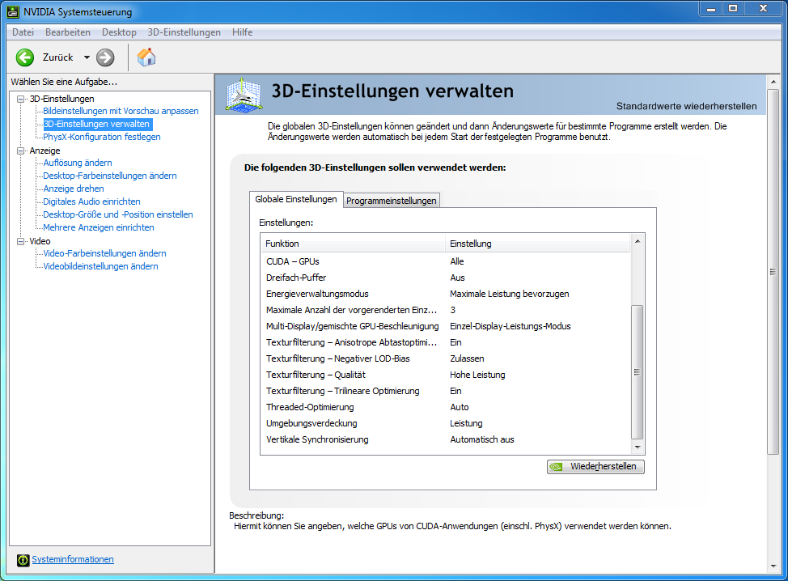The height and width of the screenshot is (581, 788).
Task: Click settings list scrollbar up arrow
Action: (638, 241)
